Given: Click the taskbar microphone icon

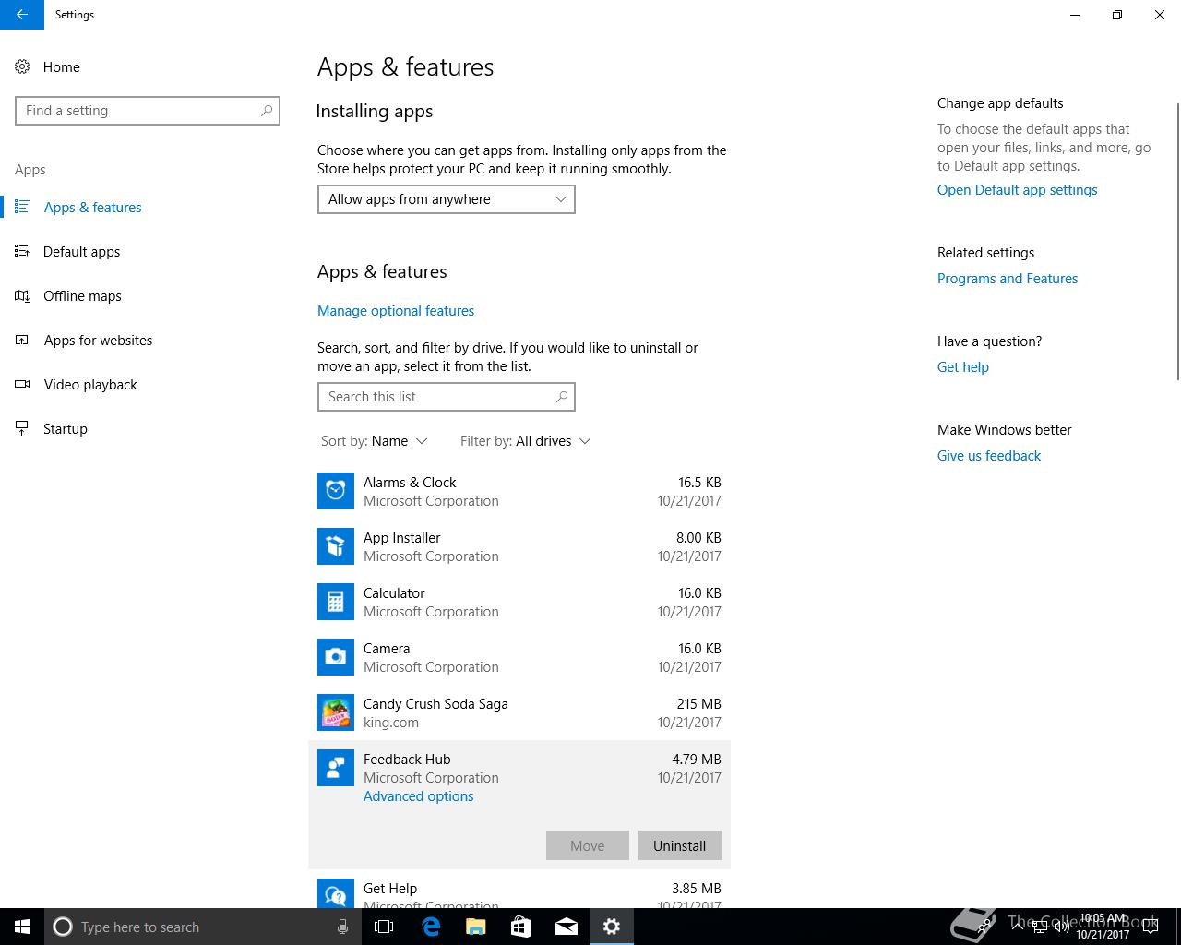Looking at the screenshot, I should pyautogui.click(x=342, y=927).
